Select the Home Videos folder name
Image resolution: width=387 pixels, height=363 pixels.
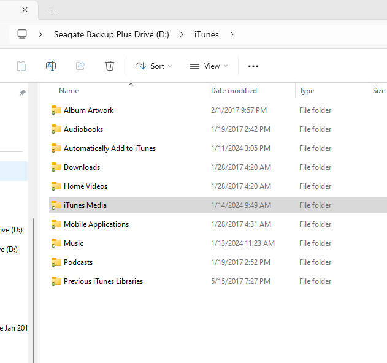point(85,186)
